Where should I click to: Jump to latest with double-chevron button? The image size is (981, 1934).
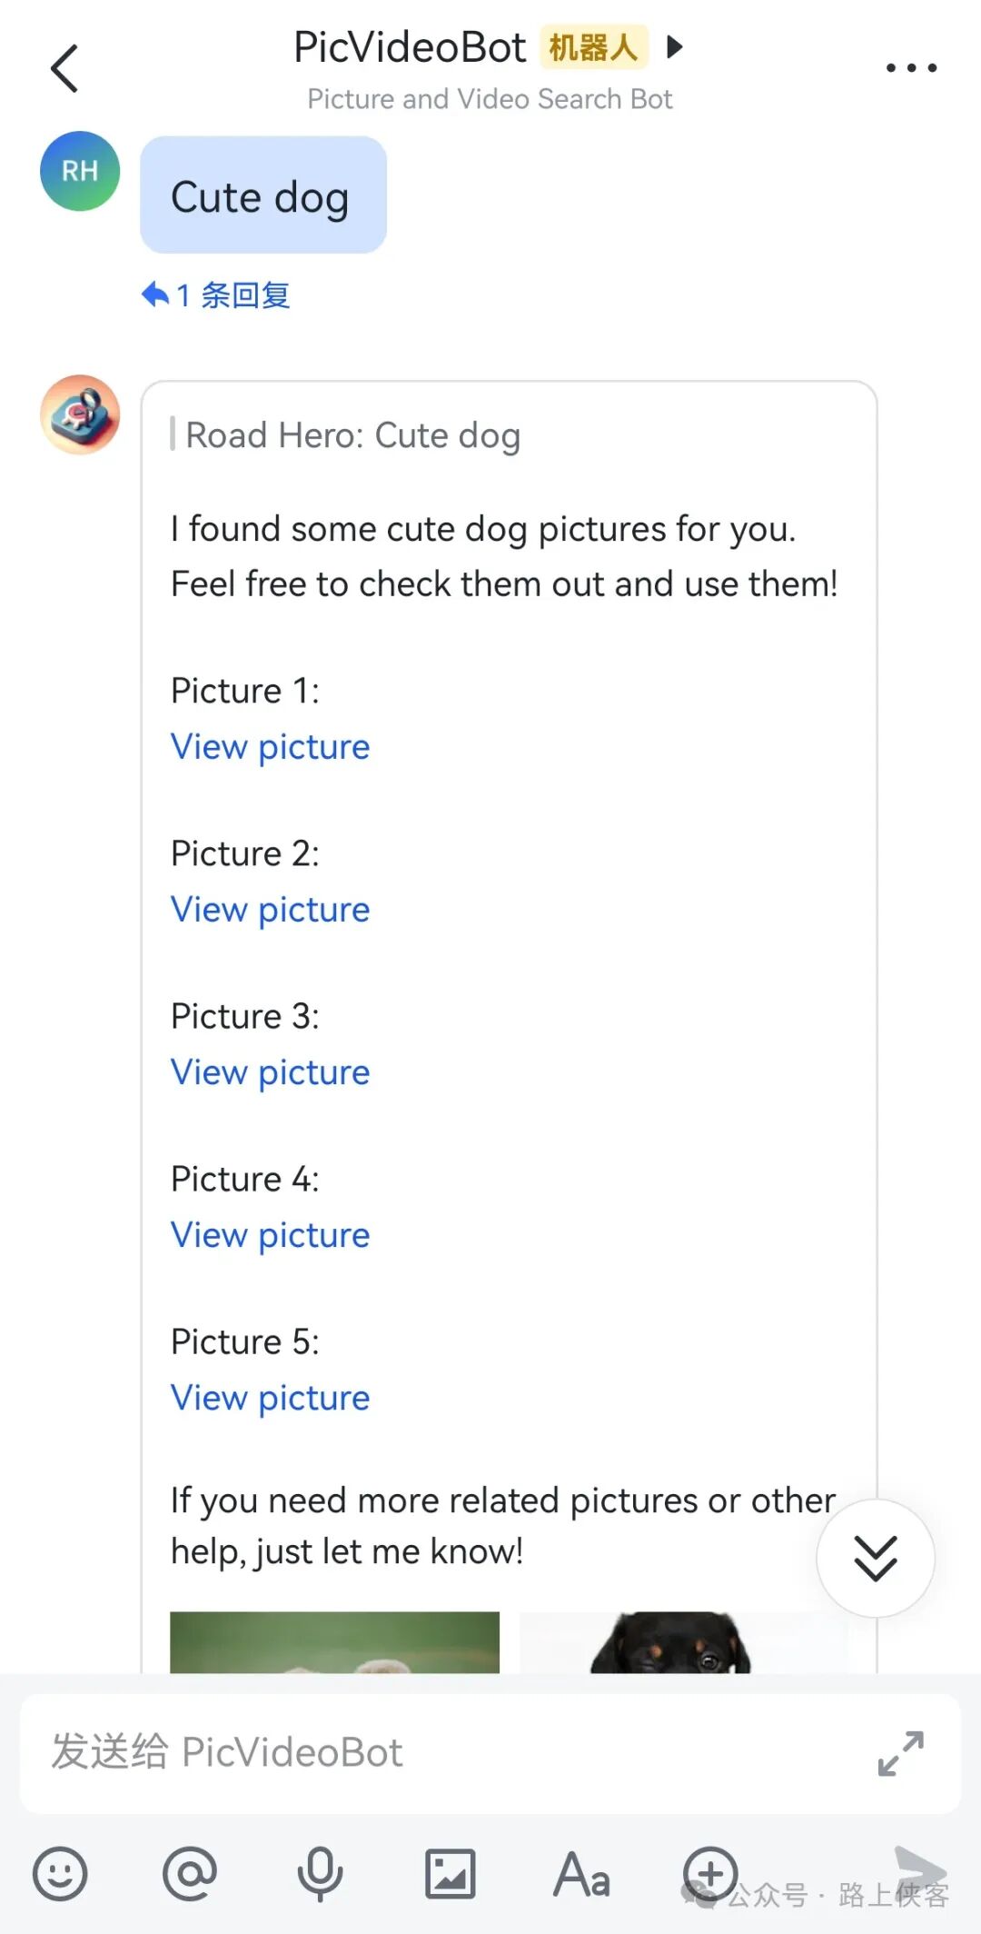876,1558
